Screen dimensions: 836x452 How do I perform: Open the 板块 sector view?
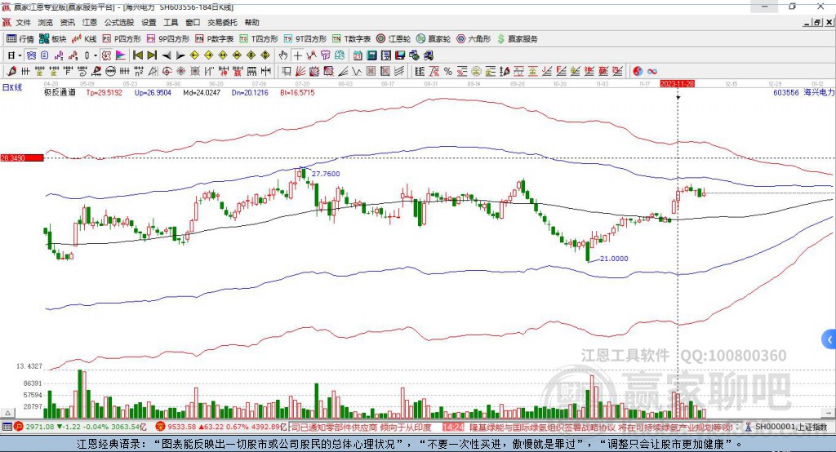(x=53, y=39)
